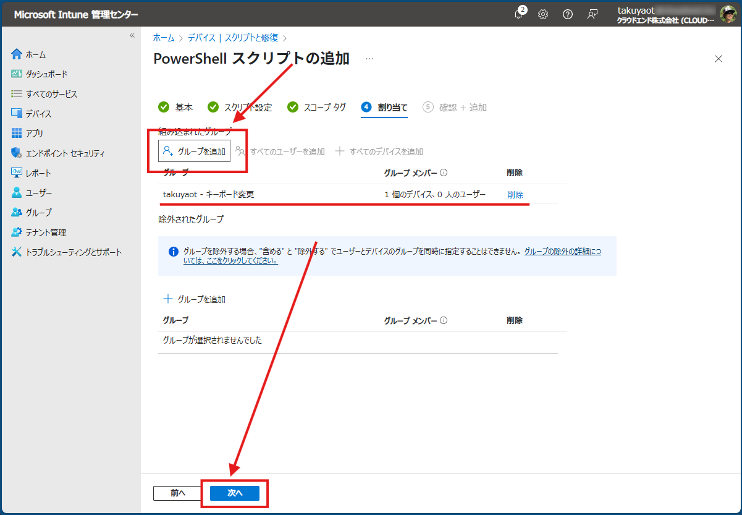Open the notifications bell icon

pyautogui.click(x=519, y=14)
